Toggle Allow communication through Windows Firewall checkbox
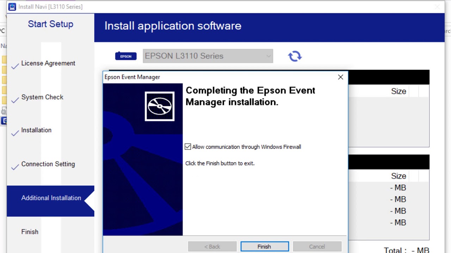The width and height of the screenshot is (451, 253). (188, 147)
